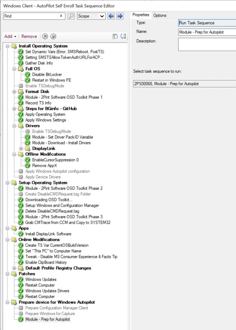Open the Scope dropdown
236x330 pixels.
pos(92,16)
